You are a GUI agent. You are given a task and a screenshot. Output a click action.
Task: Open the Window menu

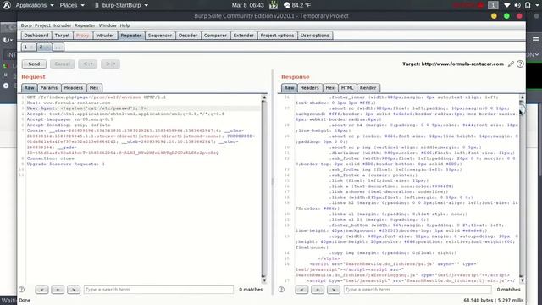[x=108, y=25]
